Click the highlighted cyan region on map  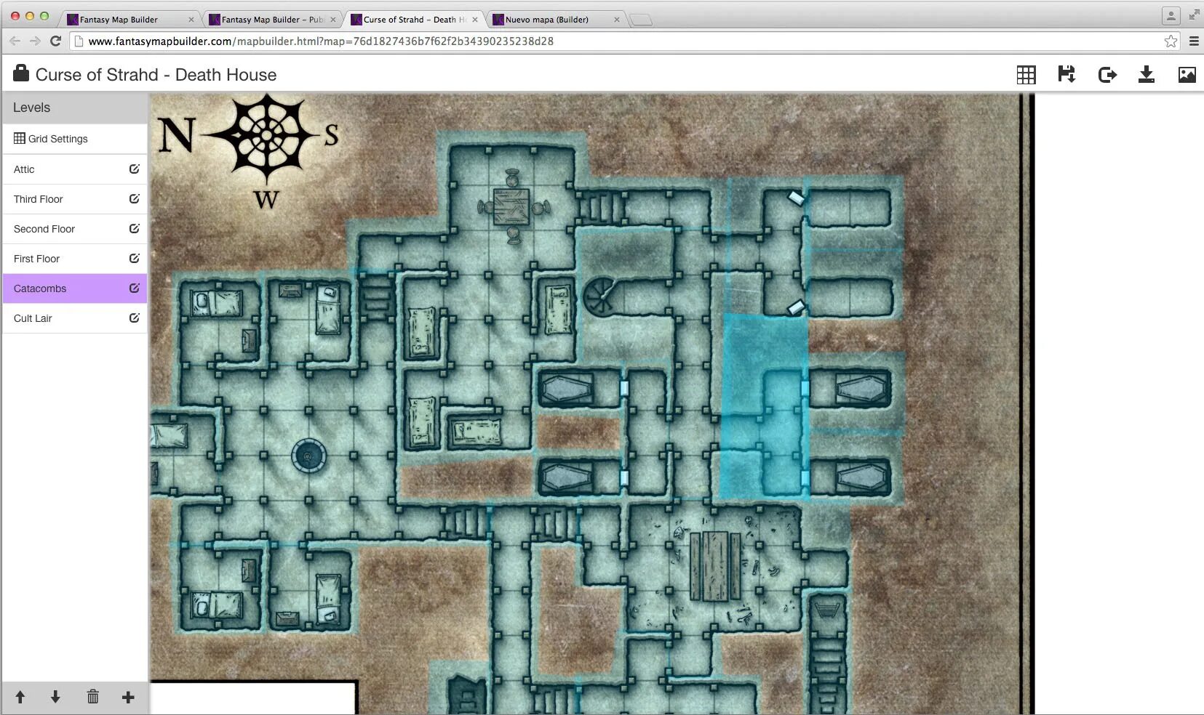(764, 407)
